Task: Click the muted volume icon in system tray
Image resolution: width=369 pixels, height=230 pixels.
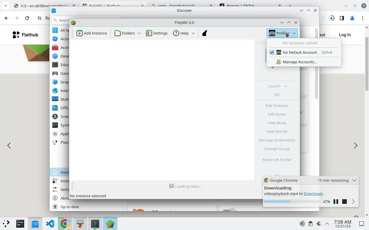Action: coord(319,224)
